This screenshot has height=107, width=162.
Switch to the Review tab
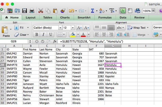[x=139, y=17]
